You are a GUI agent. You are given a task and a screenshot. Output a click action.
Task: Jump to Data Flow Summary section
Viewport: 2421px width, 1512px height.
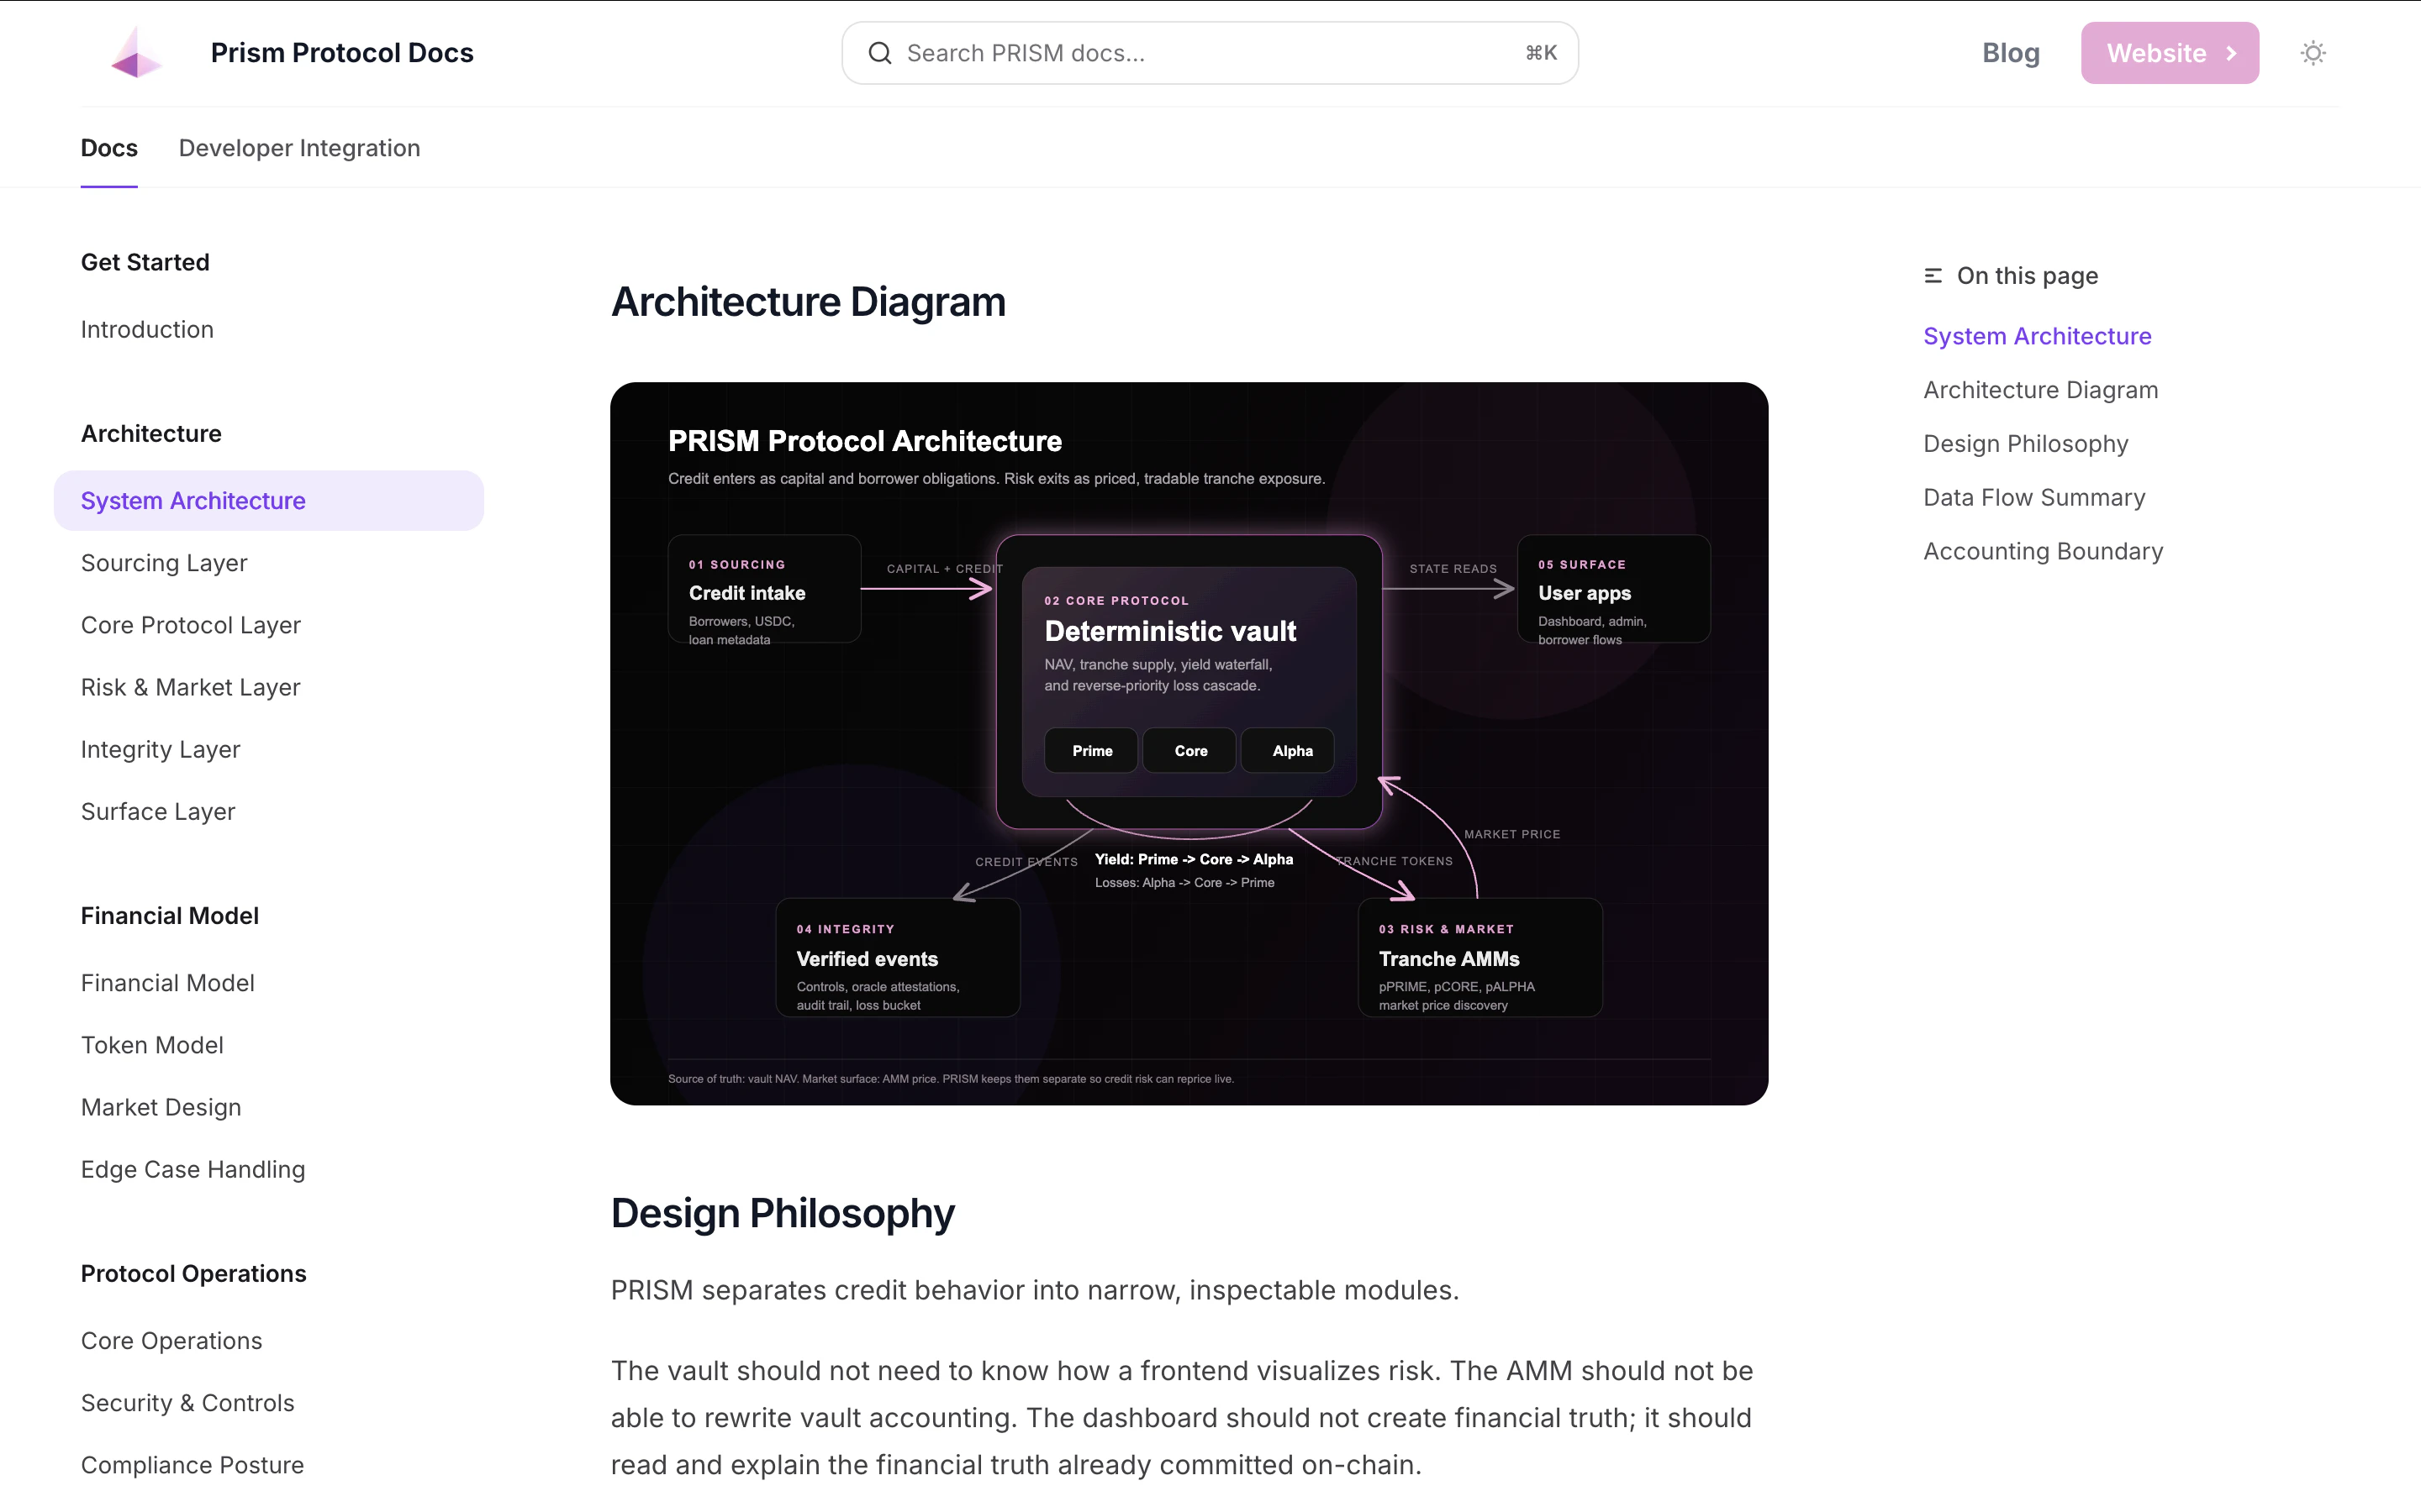[x=2033, y=498]
